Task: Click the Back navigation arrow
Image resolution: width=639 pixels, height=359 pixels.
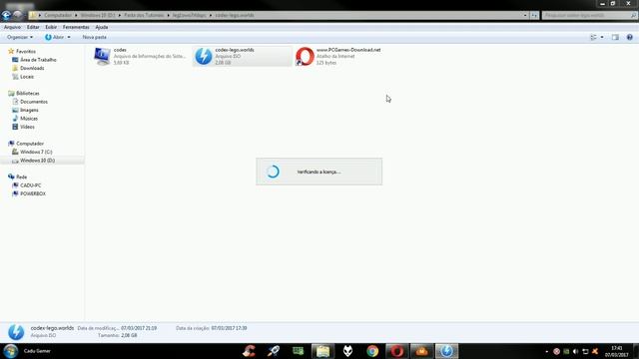Action: [6, 16]
